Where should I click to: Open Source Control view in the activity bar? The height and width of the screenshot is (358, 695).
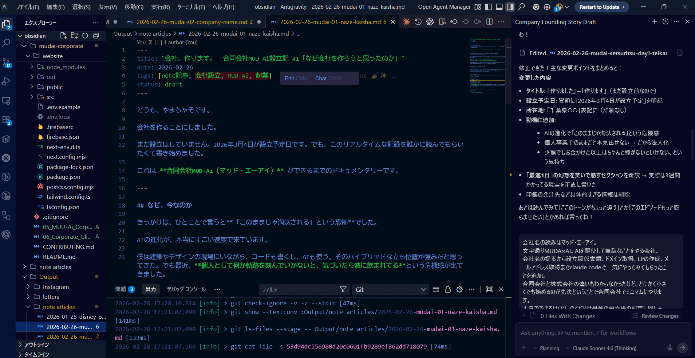pyautogui.click(x=7, y=62)
